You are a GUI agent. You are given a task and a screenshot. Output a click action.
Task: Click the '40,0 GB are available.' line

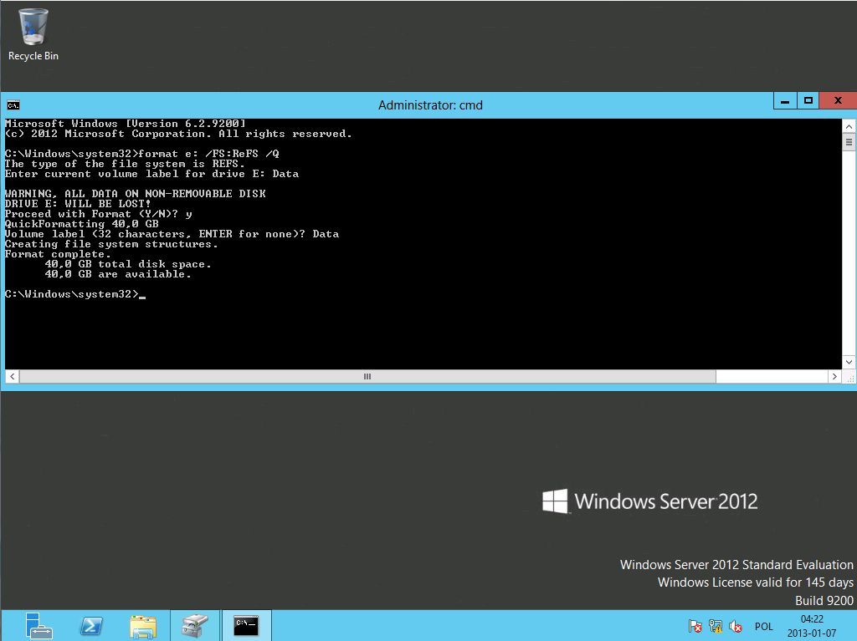click(x=118, y=274)
